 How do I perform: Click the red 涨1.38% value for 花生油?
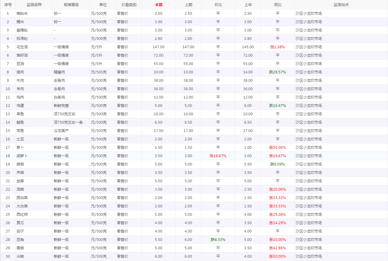pyautogui.click(x=277, y=47)
